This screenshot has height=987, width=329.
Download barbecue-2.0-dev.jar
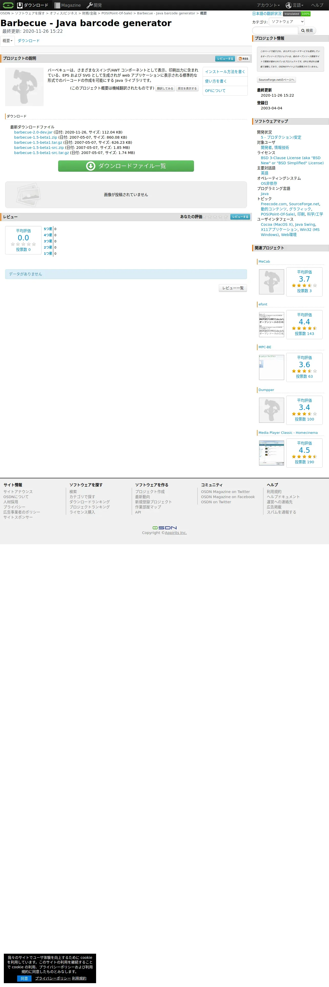pos(33,132)
